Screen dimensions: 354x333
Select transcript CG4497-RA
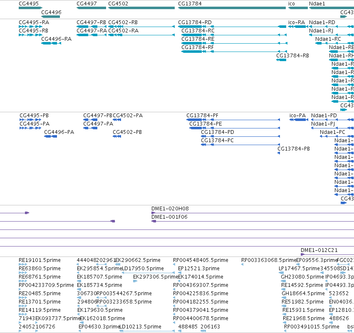coord(92,31)
